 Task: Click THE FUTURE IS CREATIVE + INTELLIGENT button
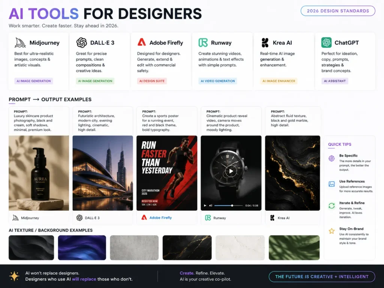(x=322, y=276)
